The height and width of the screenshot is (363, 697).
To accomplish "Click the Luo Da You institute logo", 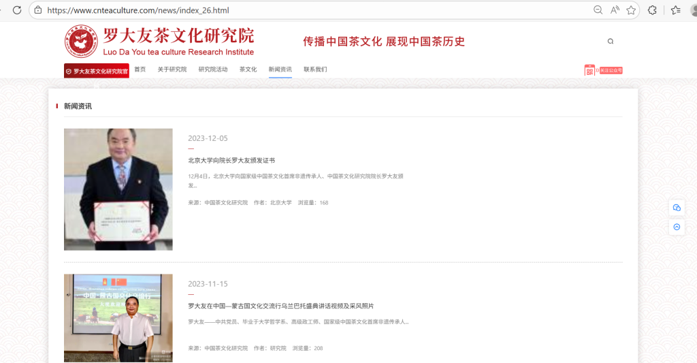I will coord(81,42).
